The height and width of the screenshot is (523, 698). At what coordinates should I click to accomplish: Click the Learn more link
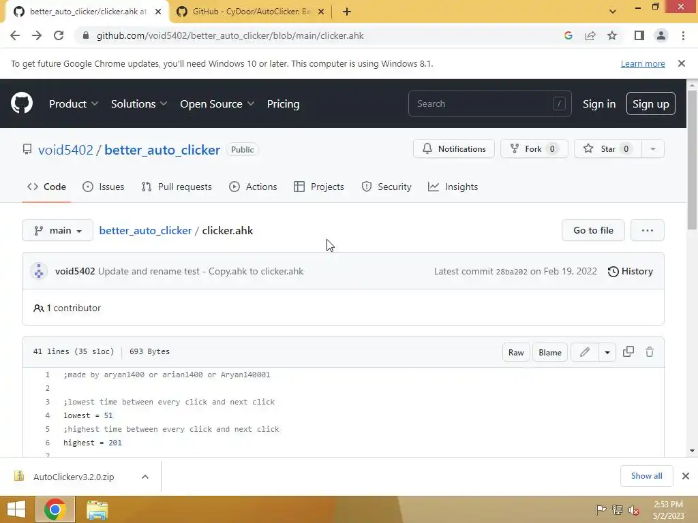tap(643, 63)
